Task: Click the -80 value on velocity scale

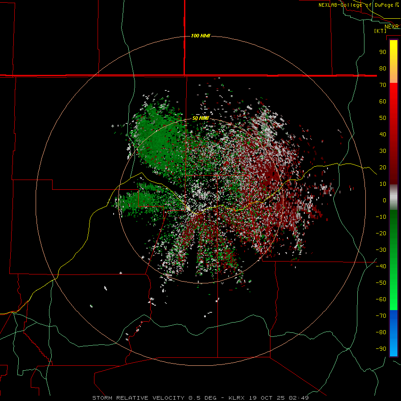Action: pyautogui.click(x=381, y=332)
